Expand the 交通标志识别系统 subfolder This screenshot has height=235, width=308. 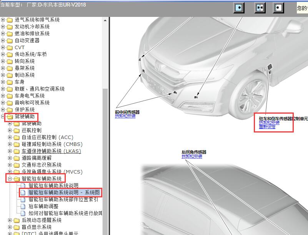point(10,165)
